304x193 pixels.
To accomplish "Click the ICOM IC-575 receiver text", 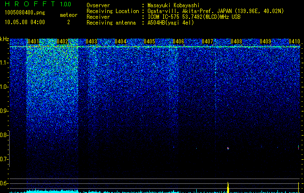I will pos(194,17).
